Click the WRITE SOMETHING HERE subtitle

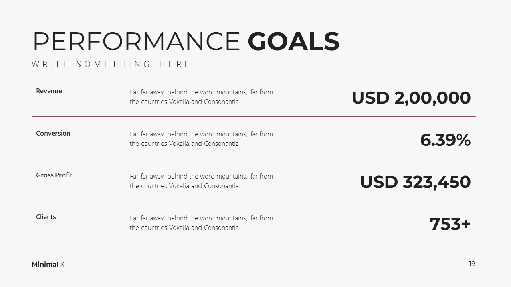(111, 64)
